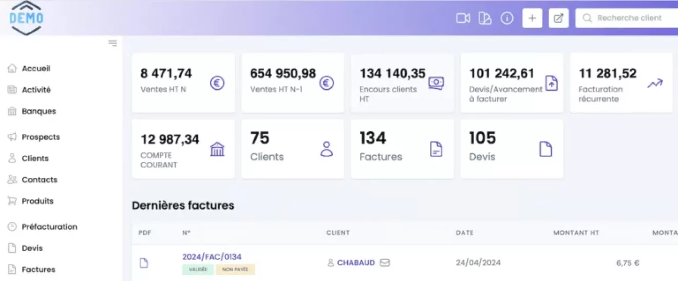Click the Prospects megaphone icon
This screenshot has width=678, height=281.
coord(12,137)
